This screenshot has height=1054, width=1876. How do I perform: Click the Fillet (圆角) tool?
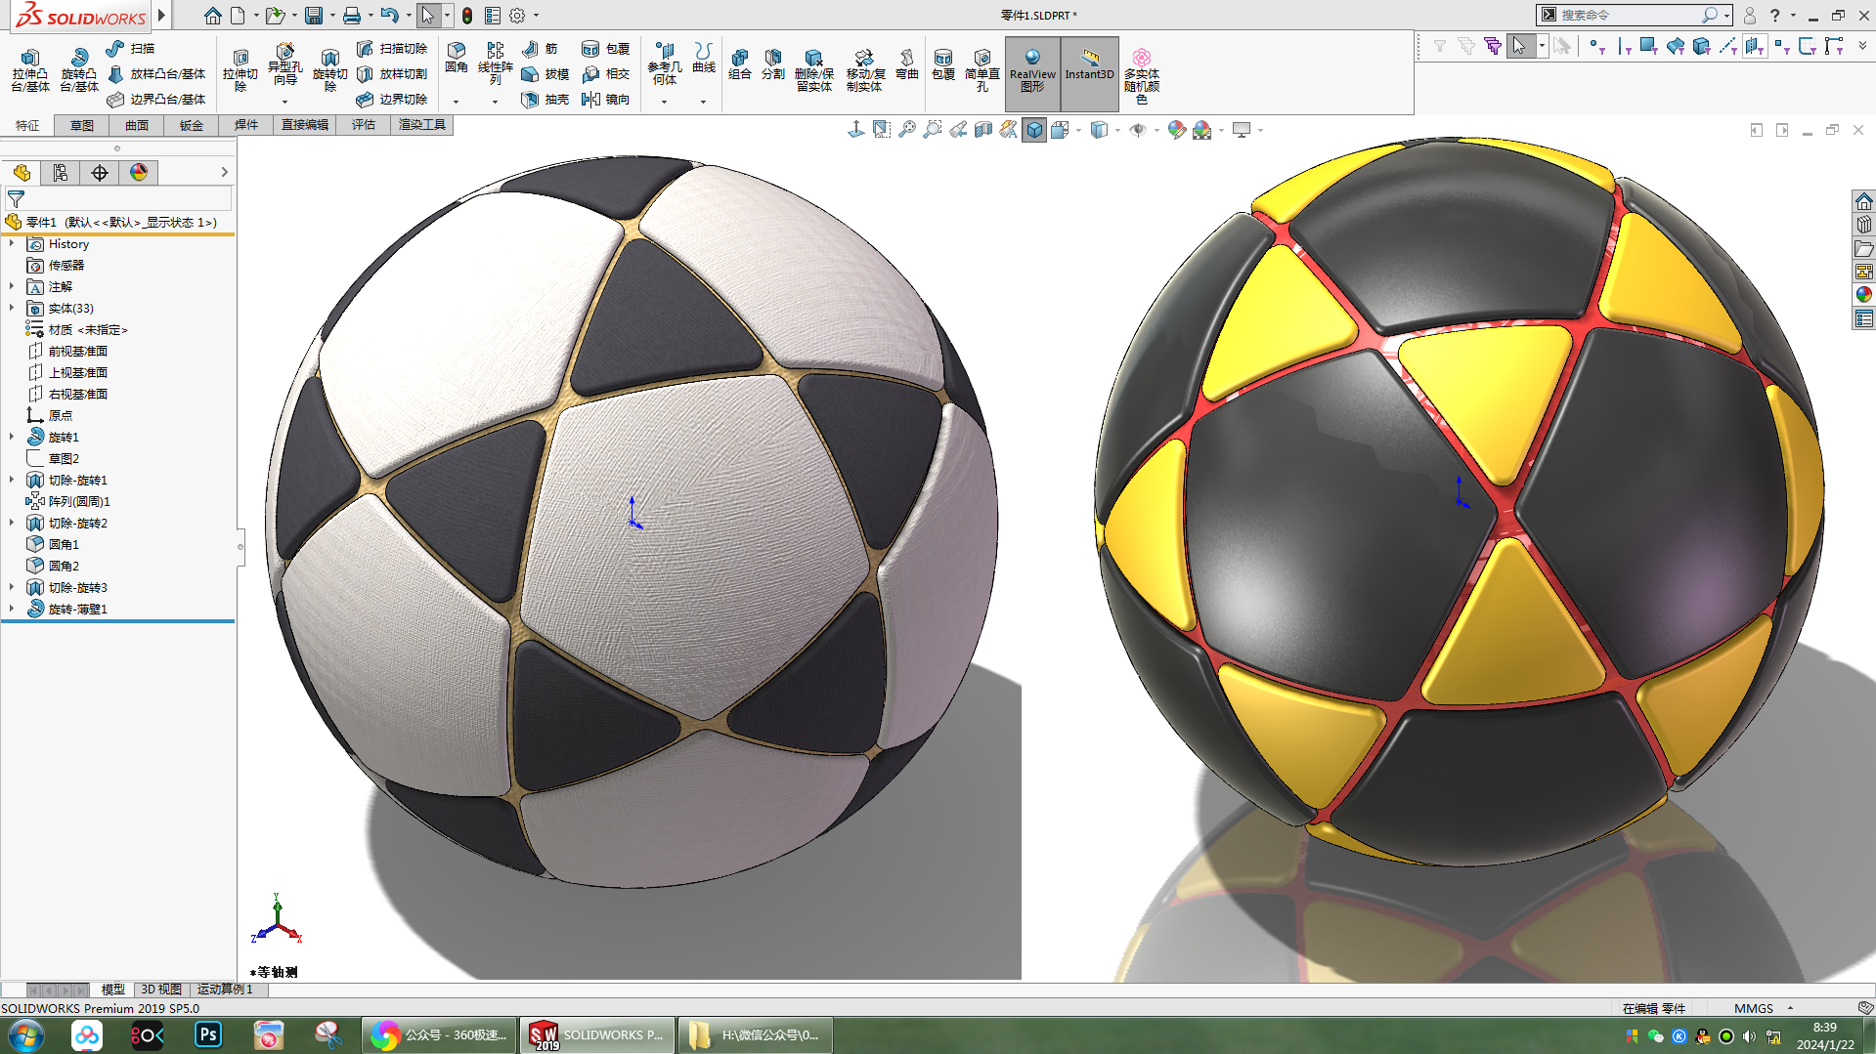click(x=457, y=59)
